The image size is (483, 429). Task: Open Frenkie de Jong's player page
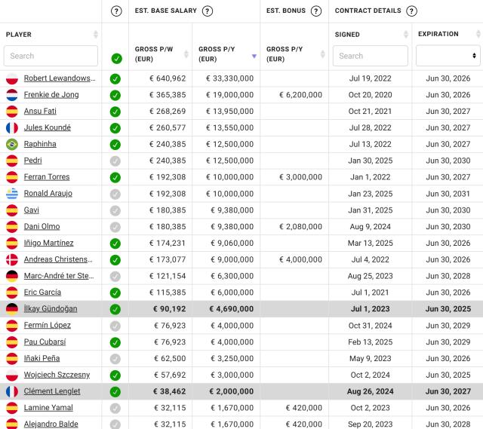[x=51, y=95]
